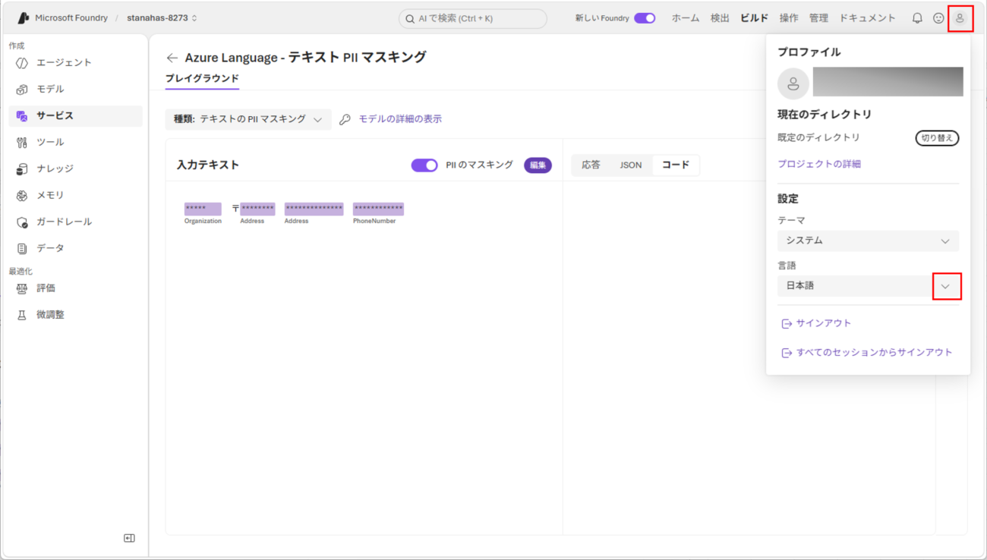Focus the AI で検索 search field
The image size is (987, 560).
click(472, 18)
